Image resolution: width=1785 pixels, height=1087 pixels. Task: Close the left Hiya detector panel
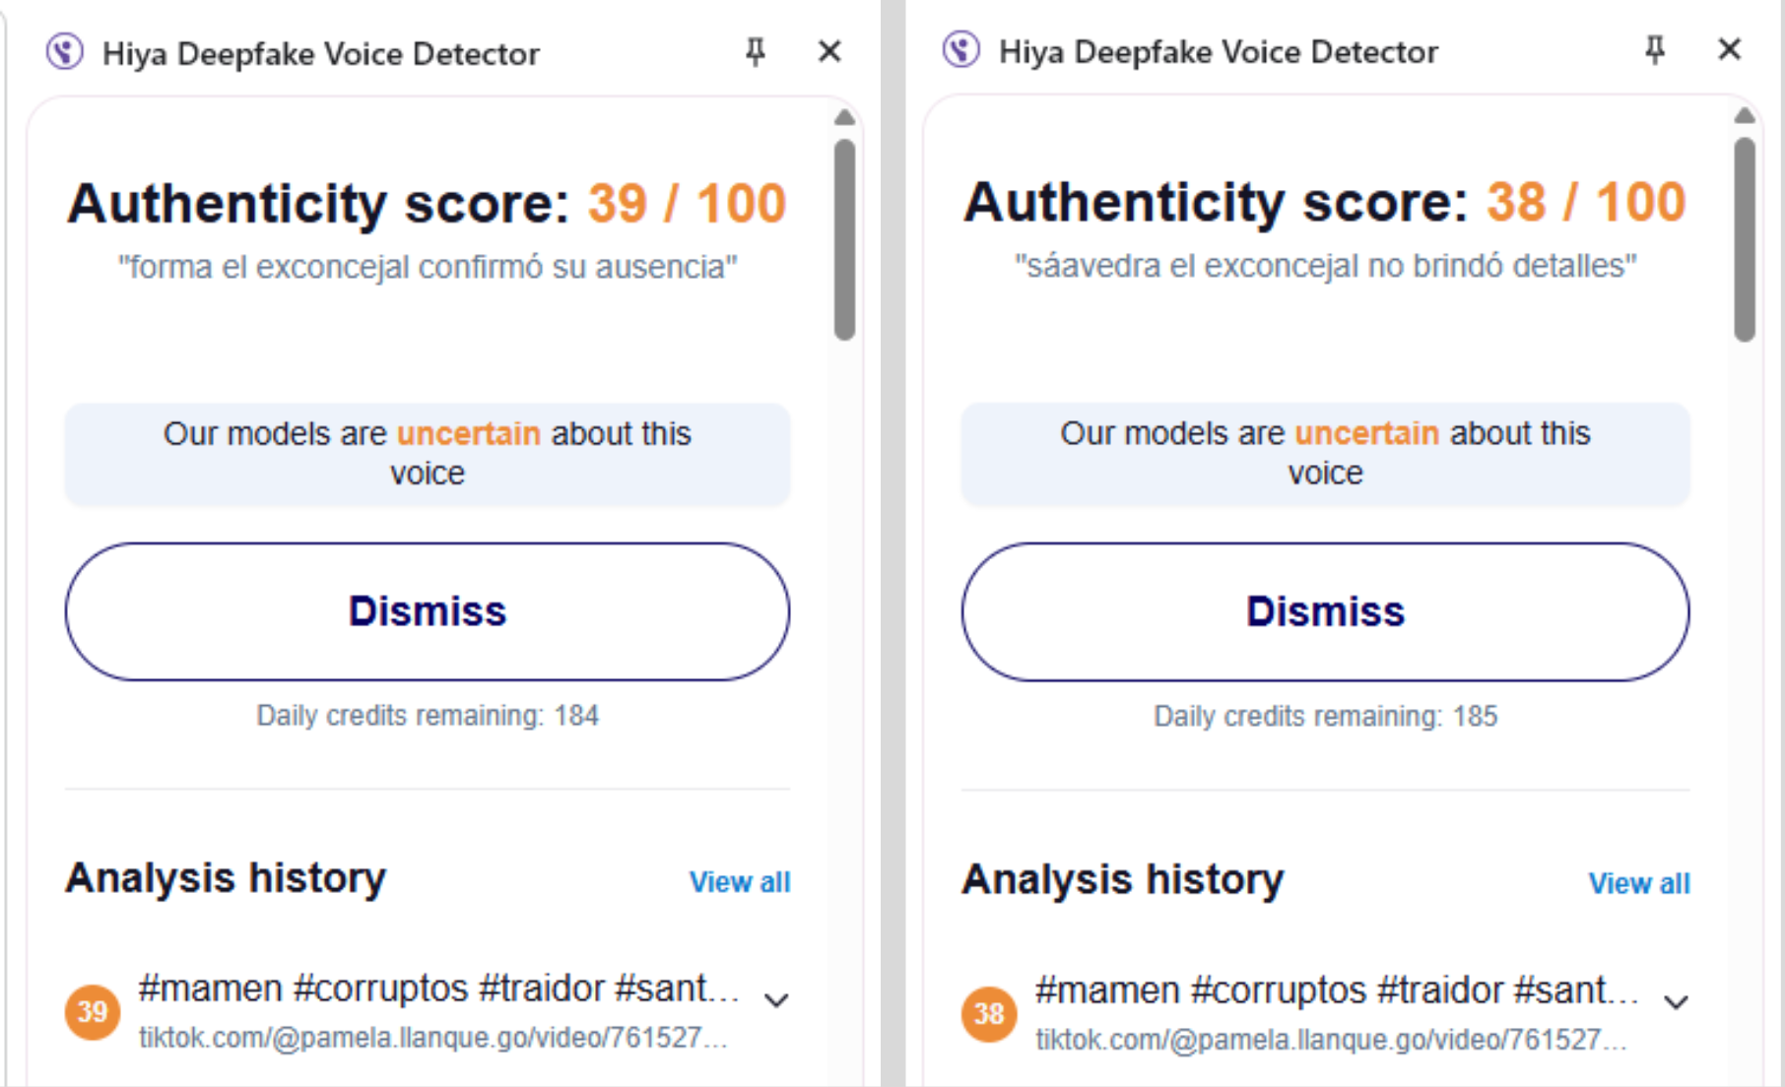coord(829,51)
